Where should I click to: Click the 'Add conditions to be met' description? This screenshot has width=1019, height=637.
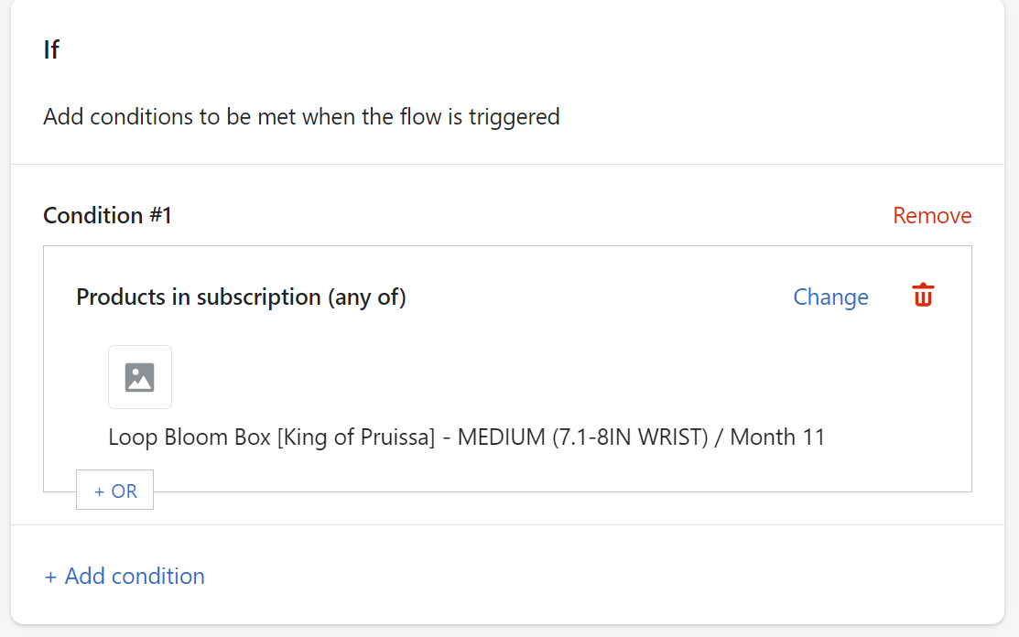point(301,117)
